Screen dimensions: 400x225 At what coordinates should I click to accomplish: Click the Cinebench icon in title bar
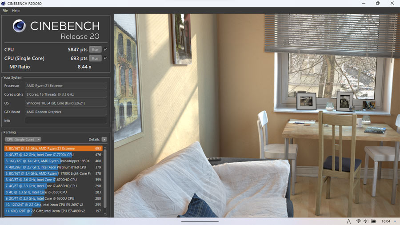[3, 3]
